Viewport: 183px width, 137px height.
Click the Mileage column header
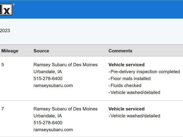pyautogui.click(x=10, y=51)
